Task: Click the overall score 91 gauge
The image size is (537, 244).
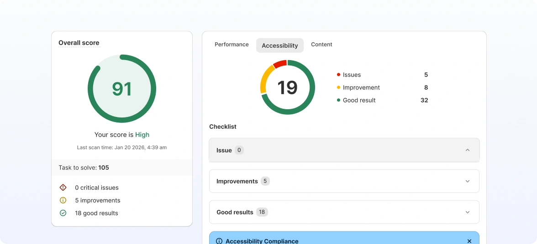Action: pyautogui.click(x=122, y=89)
